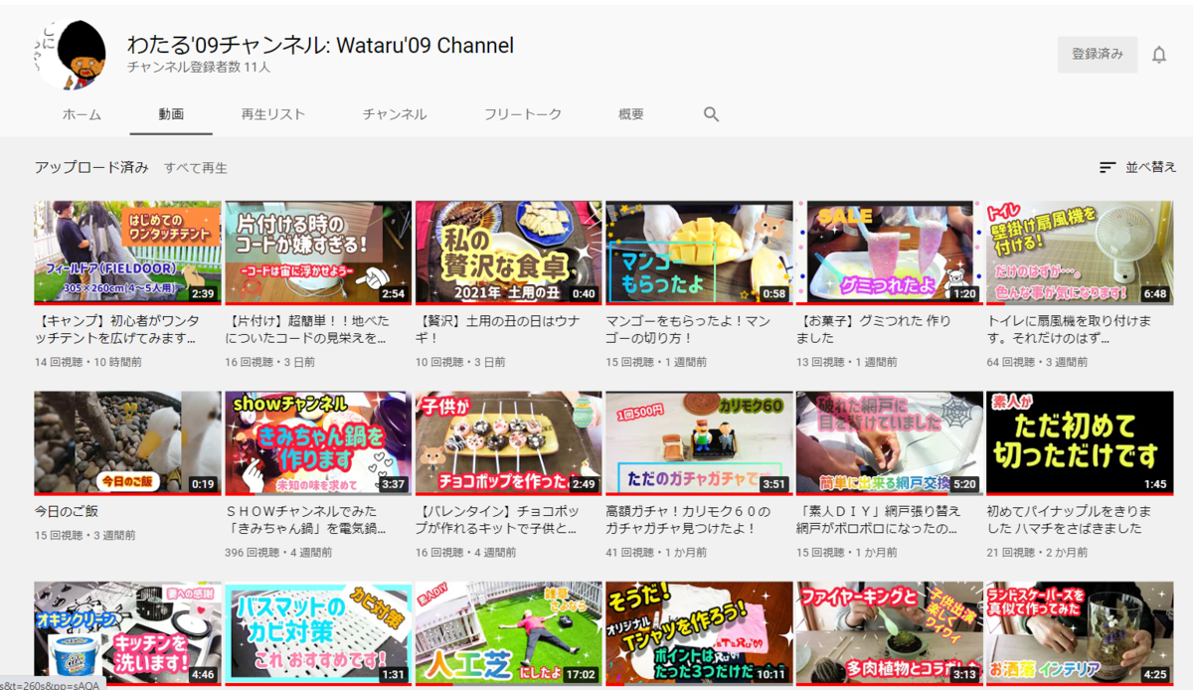The height and width of the screenshot is (690, 1193).
Task: Click title ＳＨＯＷチャンネルでみた「きみちゃん鍋」
Action: (308, 520)
